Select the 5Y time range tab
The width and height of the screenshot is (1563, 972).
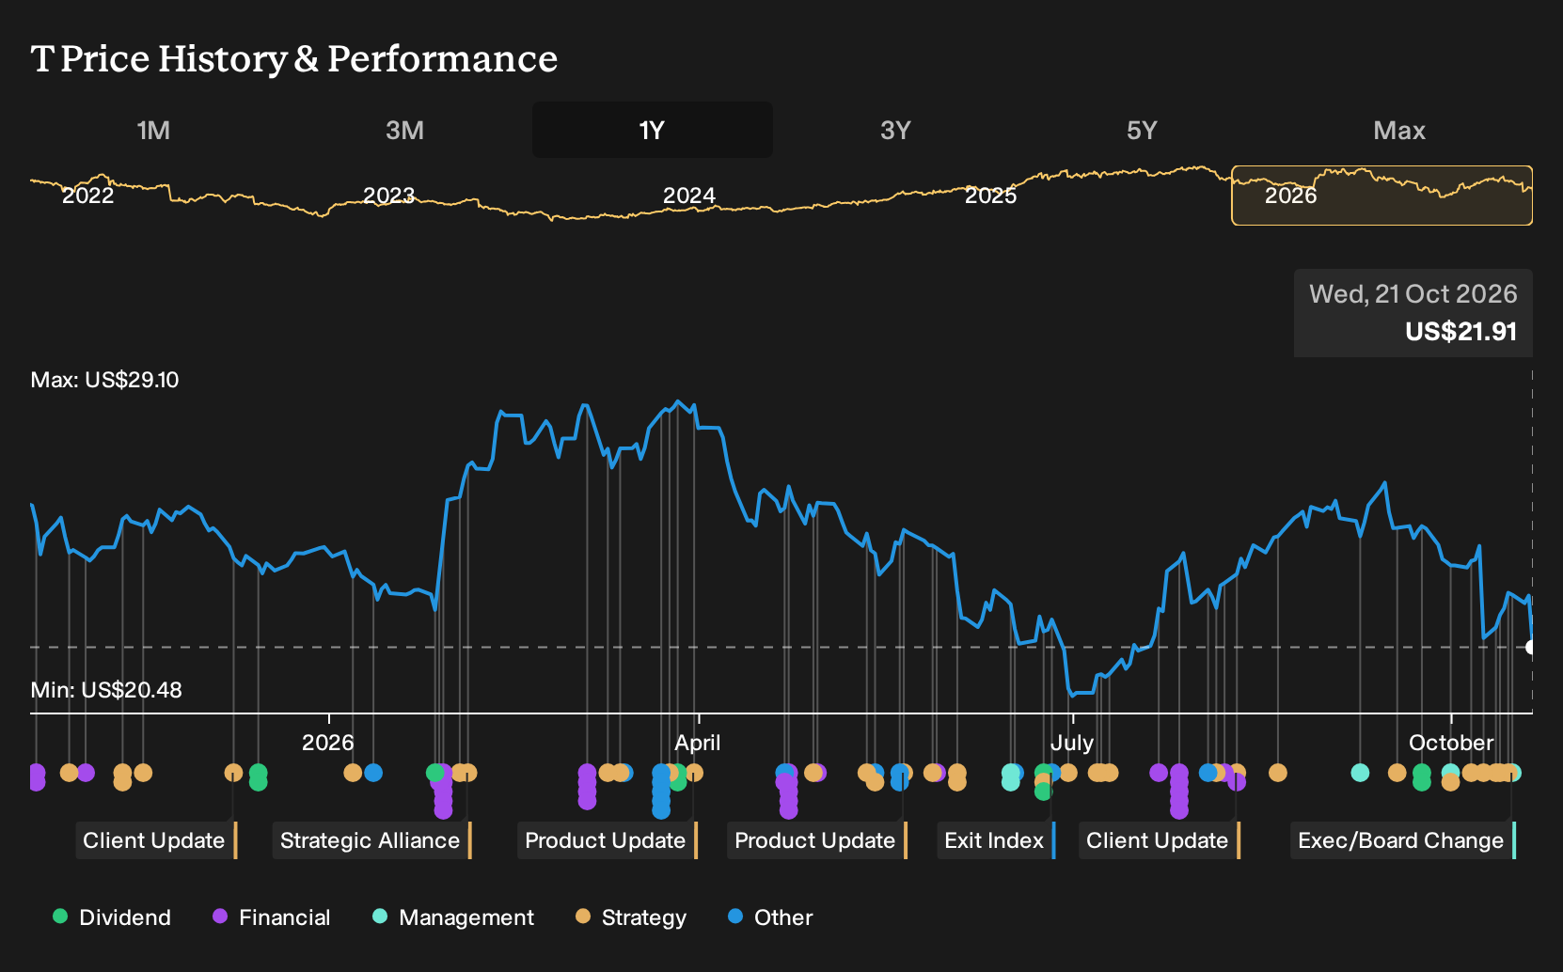[x=1142, y=130]
